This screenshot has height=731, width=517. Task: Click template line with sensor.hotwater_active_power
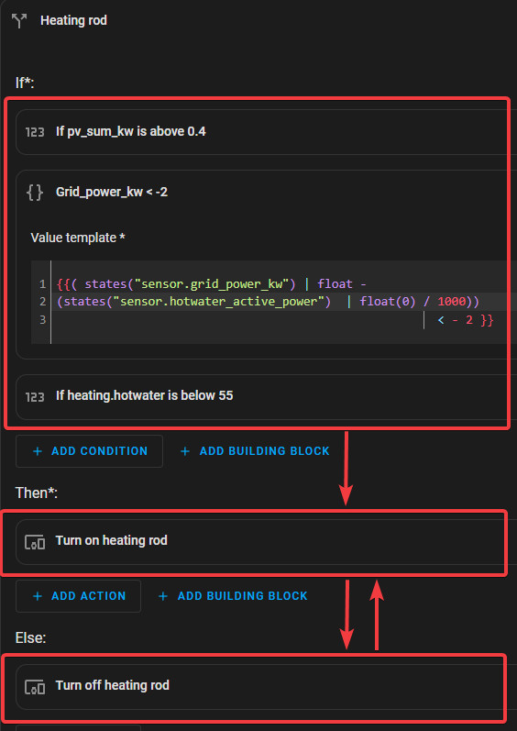(x=269, y=302)
